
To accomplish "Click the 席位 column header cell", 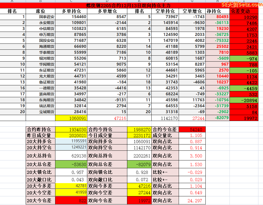I will click(41, 11).
